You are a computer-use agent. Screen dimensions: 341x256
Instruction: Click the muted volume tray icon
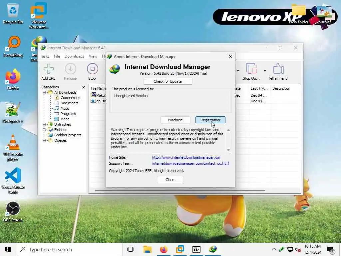298,250
